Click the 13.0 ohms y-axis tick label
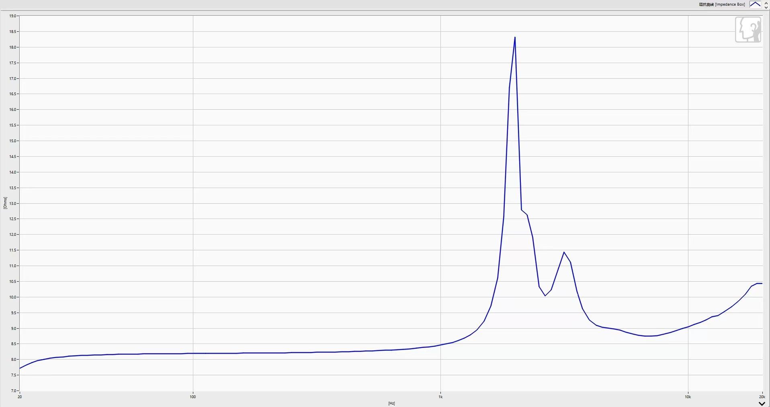Image resolution: width=770 pixels, height=407 pixels. pos(12,204)
